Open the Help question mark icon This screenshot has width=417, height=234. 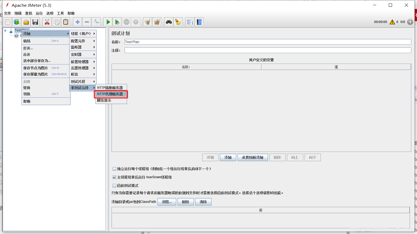[199, 22]
